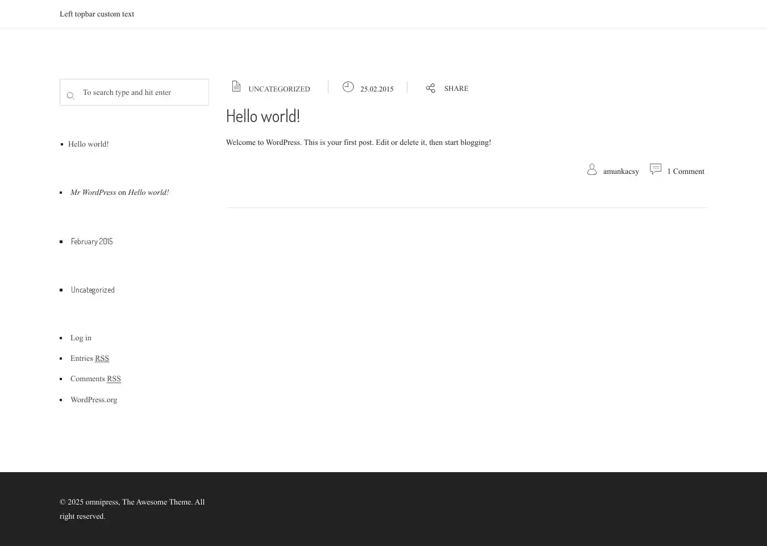Open the 1 Comment link

point(685,172)
